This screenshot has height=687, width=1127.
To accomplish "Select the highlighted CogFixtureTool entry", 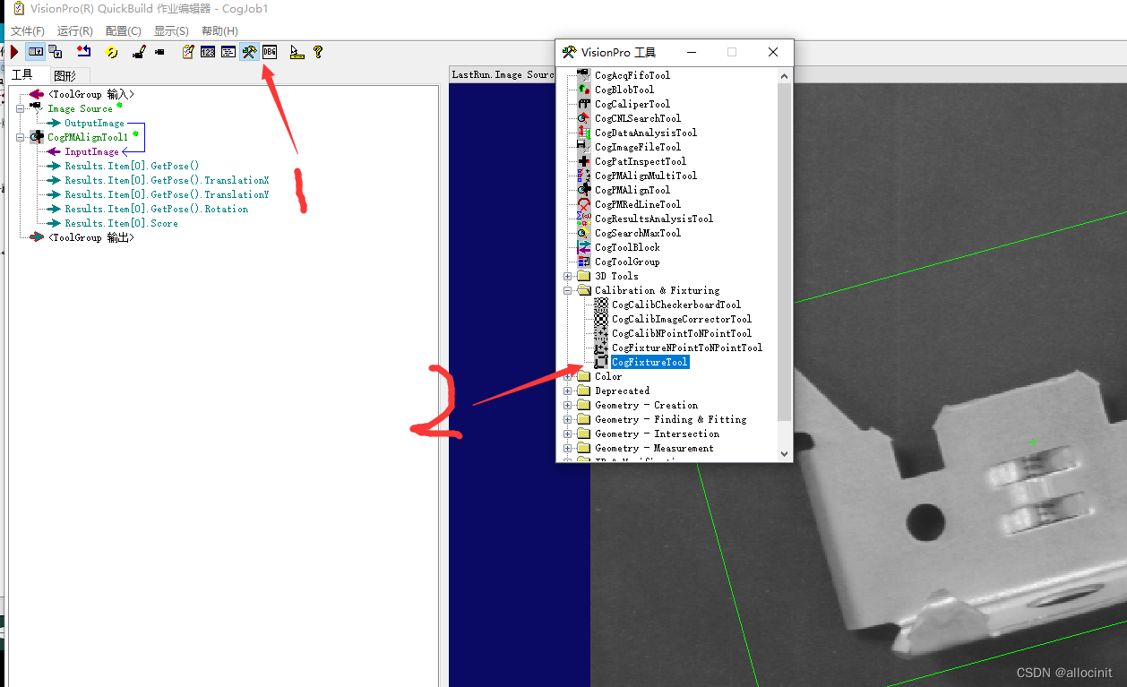I will coord(650,362).
